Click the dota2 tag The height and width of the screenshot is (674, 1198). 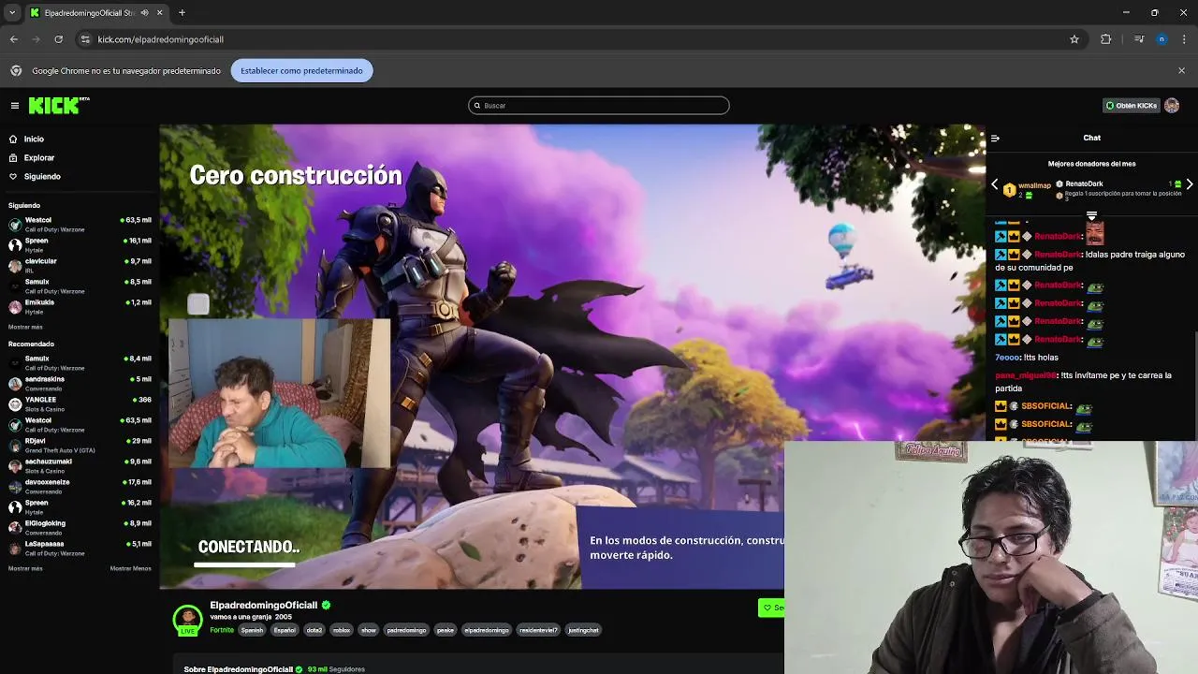(314, 630)
